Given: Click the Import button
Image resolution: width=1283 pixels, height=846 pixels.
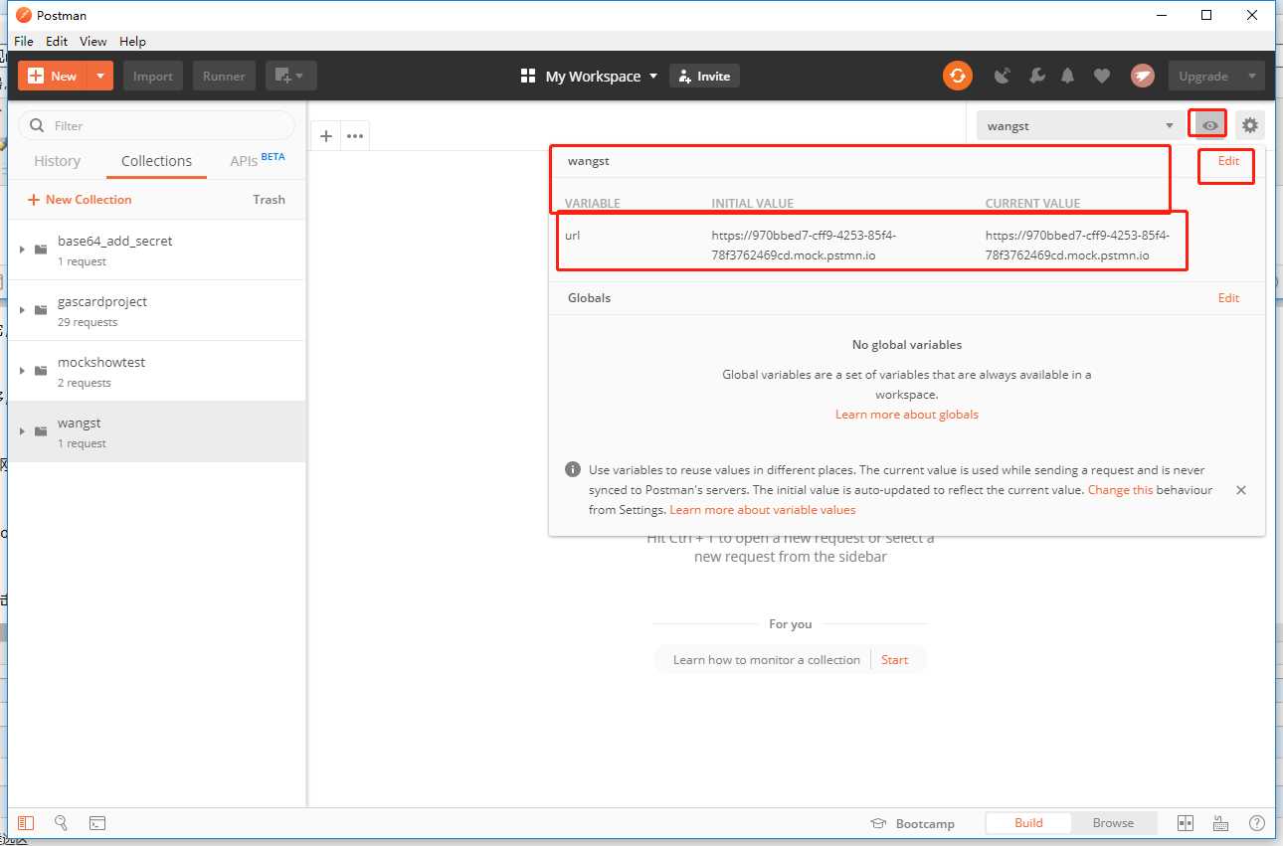Looking at the screenshot, I should pyautogui.click(x=153, y=76).
